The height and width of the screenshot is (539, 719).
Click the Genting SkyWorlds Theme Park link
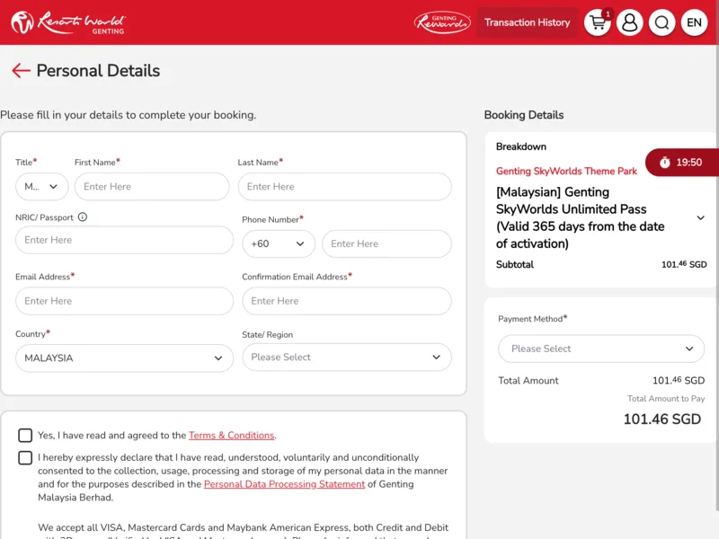pyautogui.click(x=566, y=172)
